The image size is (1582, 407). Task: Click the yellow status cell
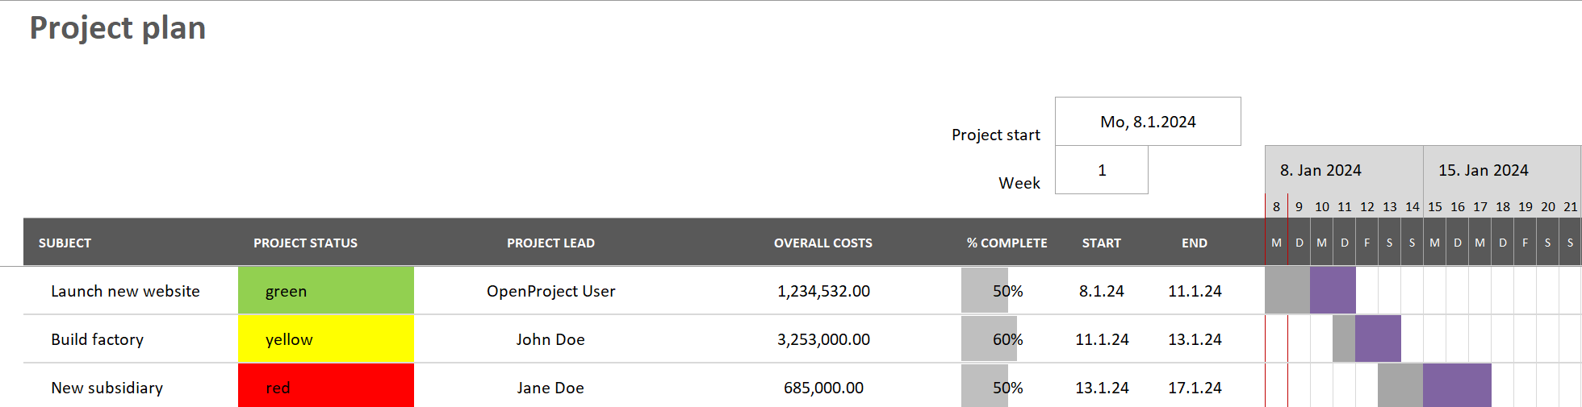325,339
